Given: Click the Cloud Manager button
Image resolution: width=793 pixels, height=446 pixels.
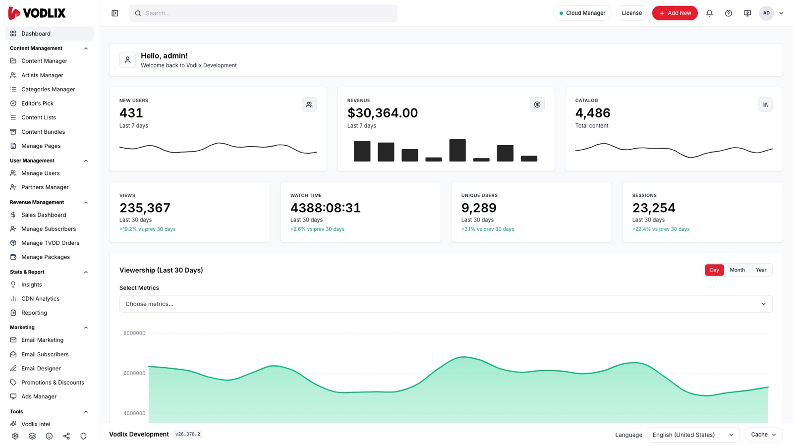Looking at the screenshot, I should tap(582, 13).
